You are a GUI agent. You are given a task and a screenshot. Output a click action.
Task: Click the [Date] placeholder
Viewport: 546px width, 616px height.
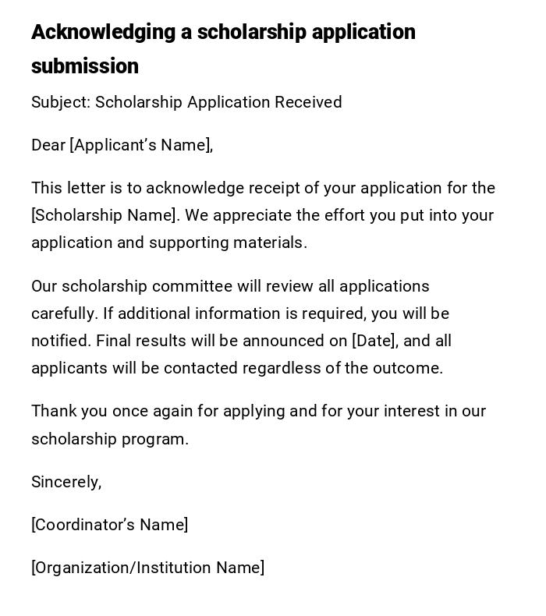[x=374, y=341]
